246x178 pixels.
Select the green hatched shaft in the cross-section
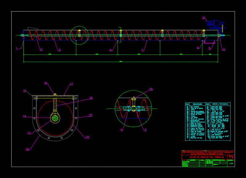(x=55, y=118)
